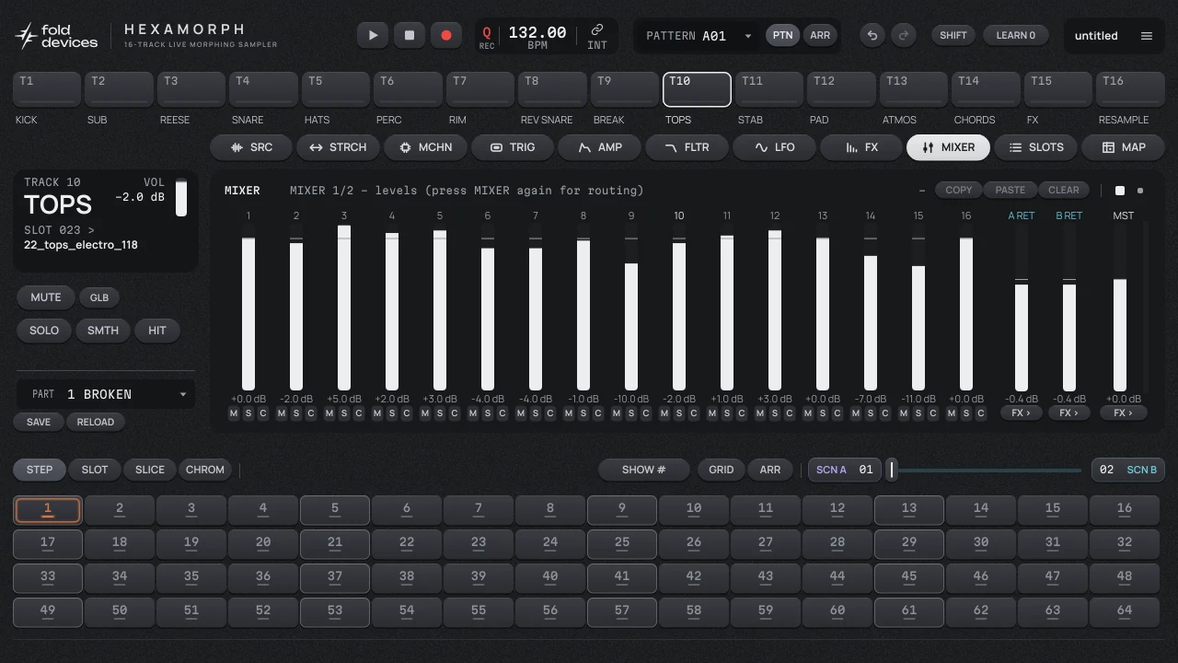
Task: Toggle the track SOLO button
Action: [44, 331]
